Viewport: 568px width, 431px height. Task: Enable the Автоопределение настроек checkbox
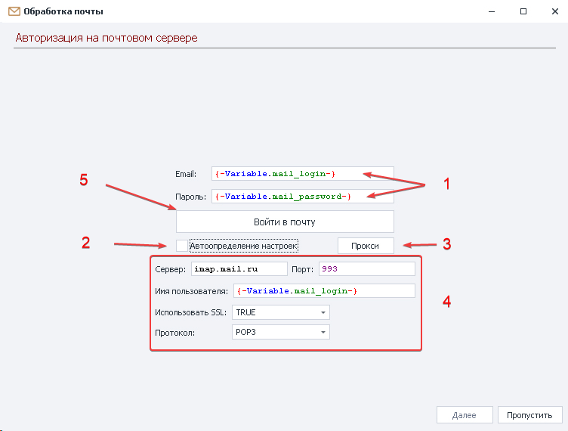pyautogui.click(x=181, y=245)
